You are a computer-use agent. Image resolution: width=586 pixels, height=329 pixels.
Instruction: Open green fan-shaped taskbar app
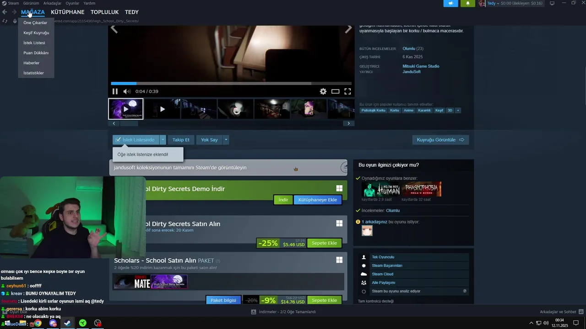82,324
